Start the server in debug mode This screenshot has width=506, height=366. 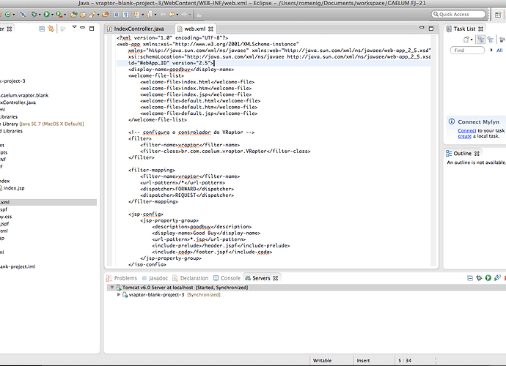pos(479,278)
